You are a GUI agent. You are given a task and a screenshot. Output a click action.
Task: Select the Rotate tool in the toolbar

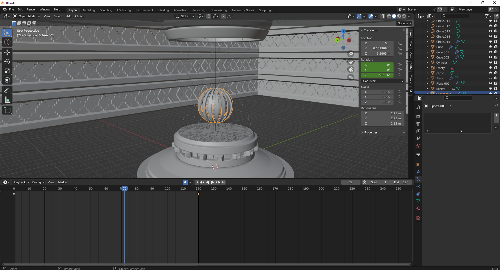point(7,62)
